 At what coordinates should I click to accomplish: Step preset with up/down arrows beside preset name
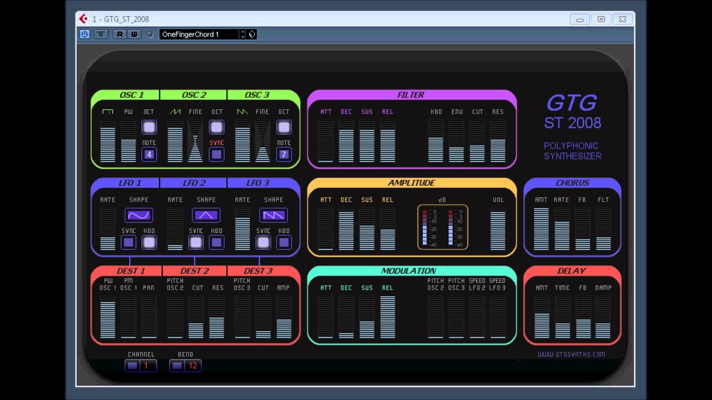click(243, 34)
